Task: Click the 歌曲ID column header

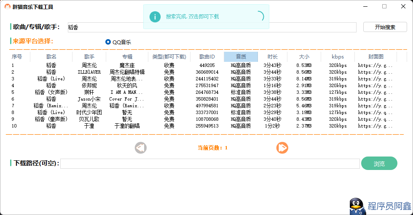Action: [x=207, y=57]
